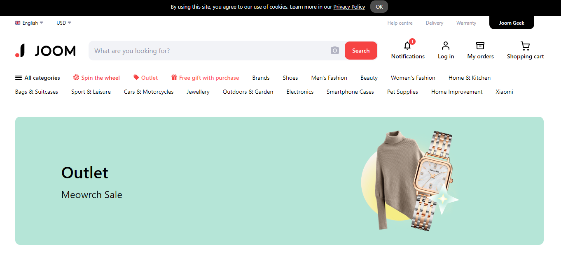Open the Brands category
Screen dimensions: 561x256
point(261,78)
